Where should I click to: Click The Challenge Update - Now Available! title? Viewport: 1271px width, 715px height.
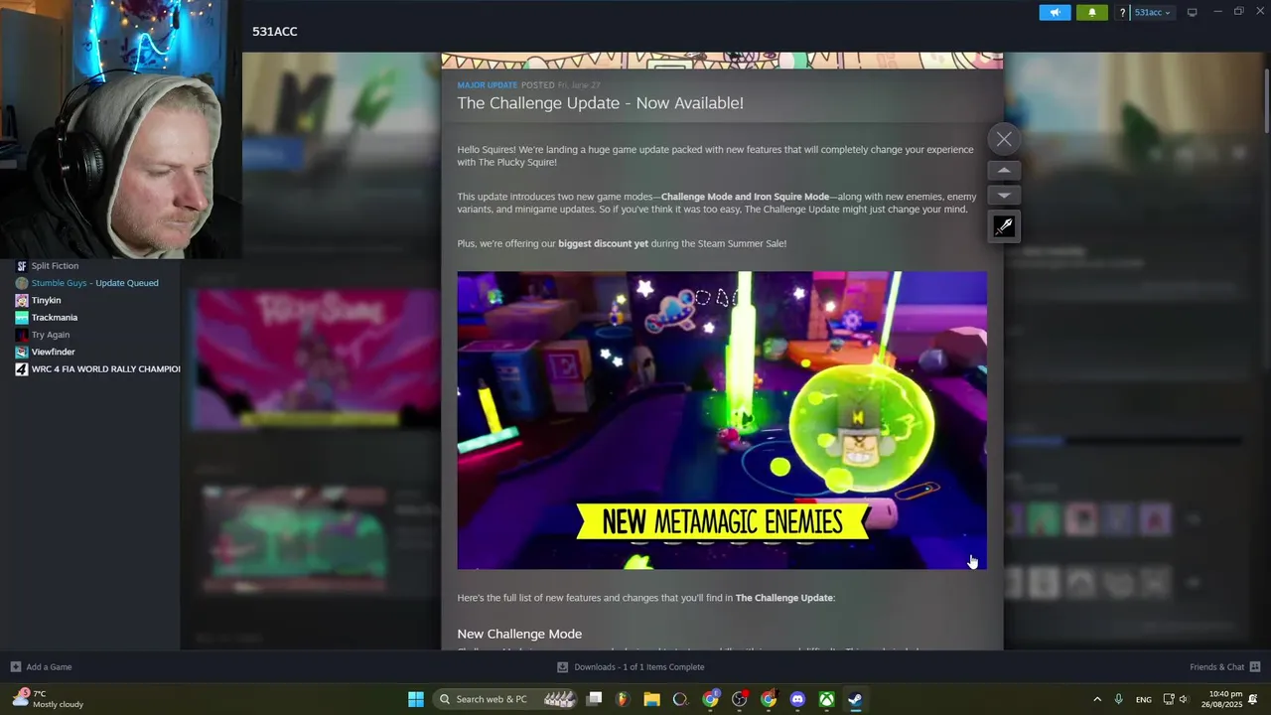pyautogui.click(x=600, y=103)
